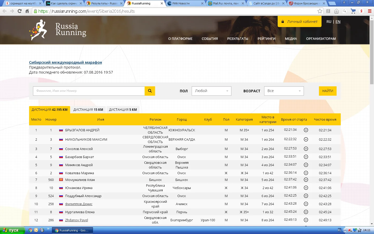The image size is (374, 234).
Task: Click the shopping cart extension icon
Action: pyautogui.click(x=353, y=11)
